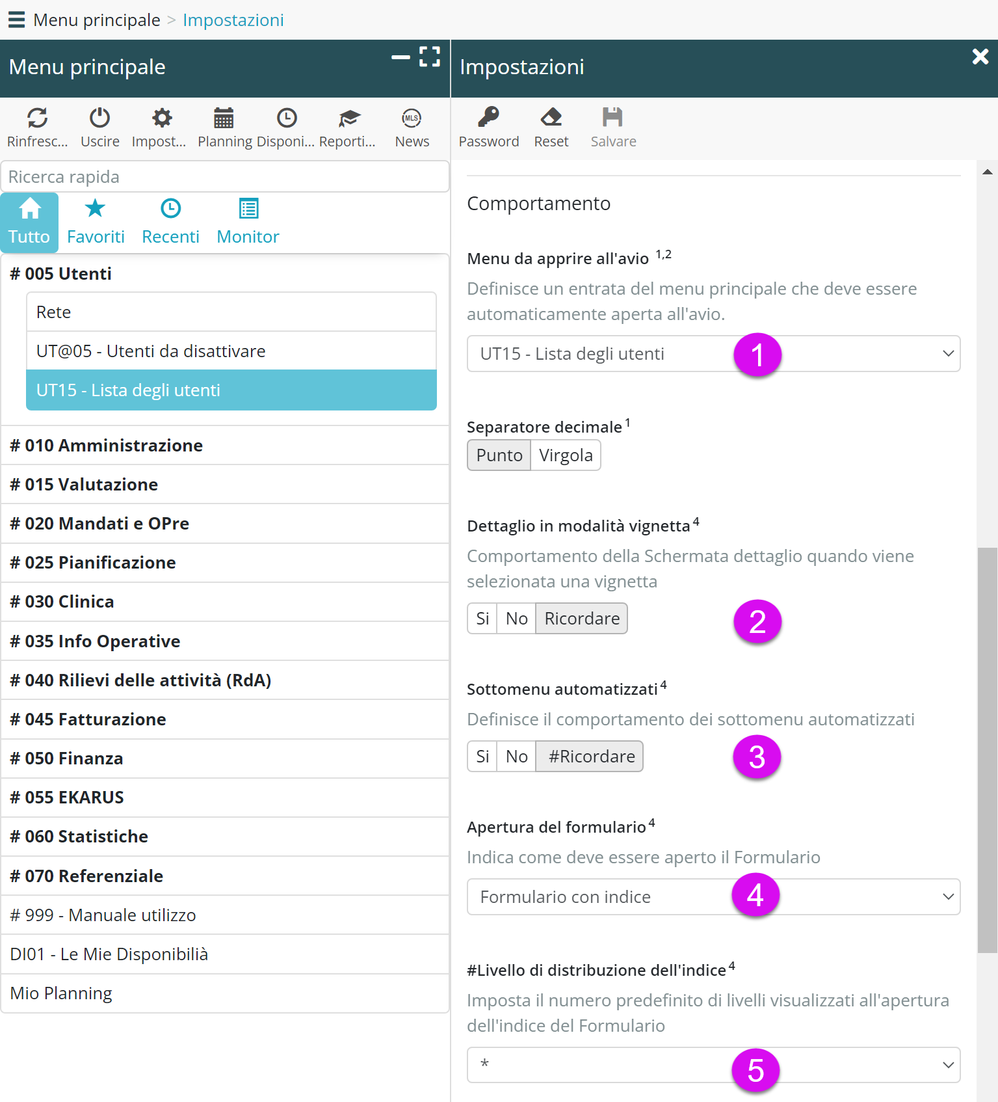The width and height of the screenshot is (998, 1102).
Task: Open the Livello di distribuzione dell'indice dropdown
Action: 713,1065
